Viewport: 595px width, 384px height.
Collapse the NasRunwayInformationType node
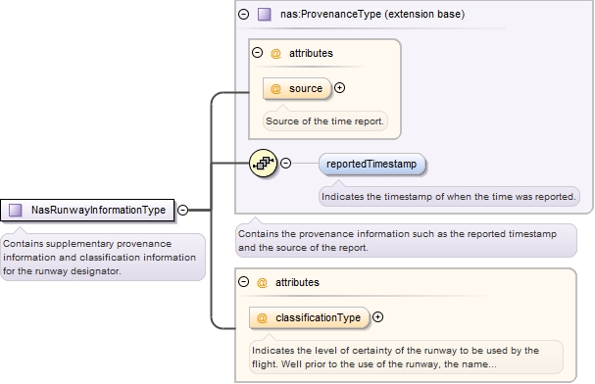[183, 210]
